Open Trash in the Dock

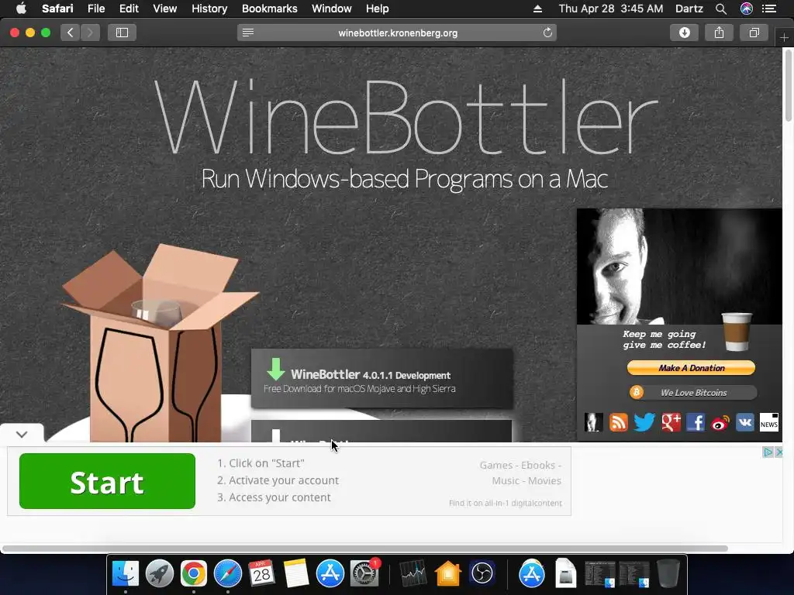(668, 574)
